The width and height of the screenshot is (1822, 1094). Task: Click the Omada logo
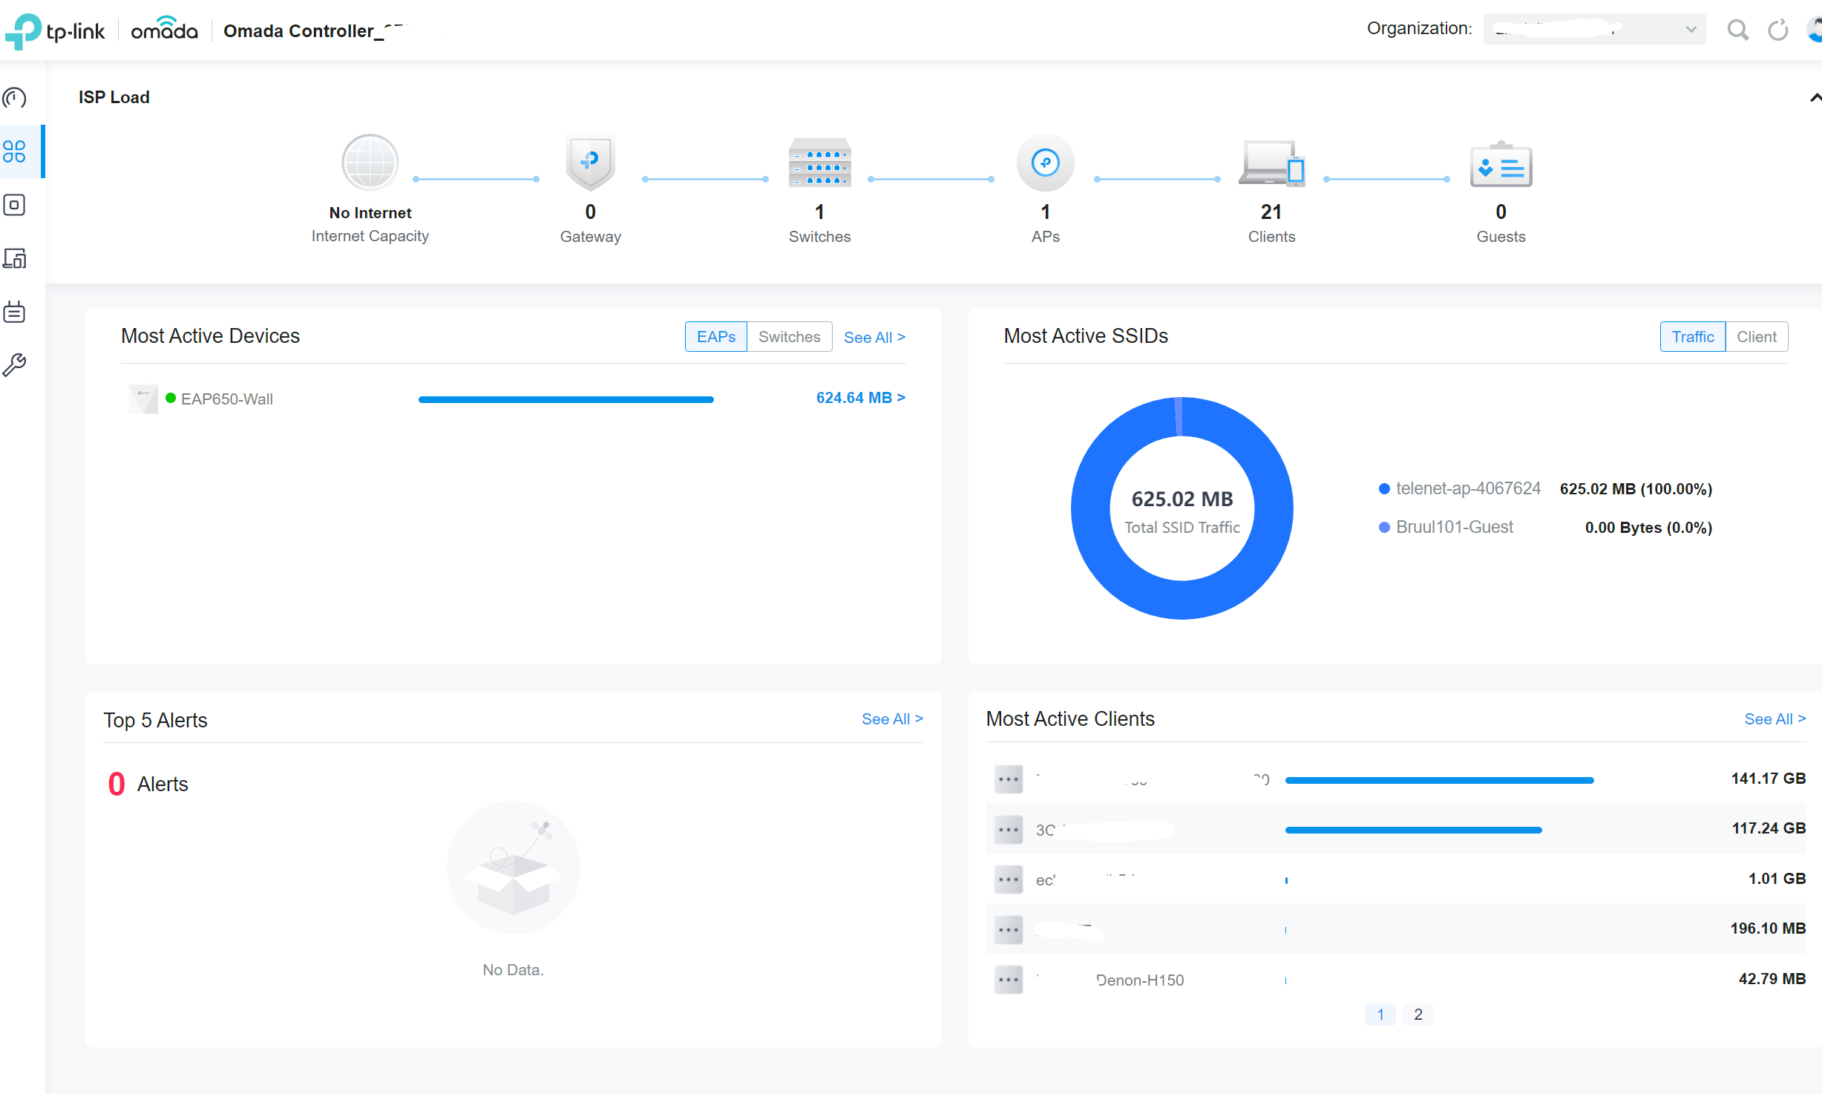[164, 30]
